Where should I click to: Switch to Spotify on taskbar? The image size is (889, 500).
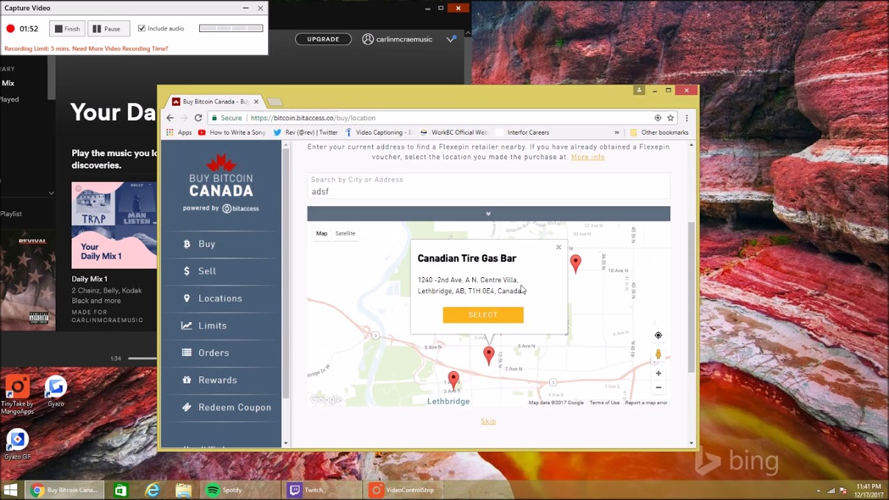click(240, 490)
